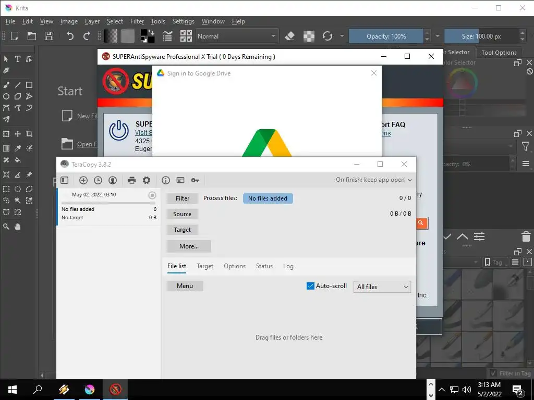Select the Pan hand tool in Krita
Viewport: 534px width, 400px height.
(17, 227)
